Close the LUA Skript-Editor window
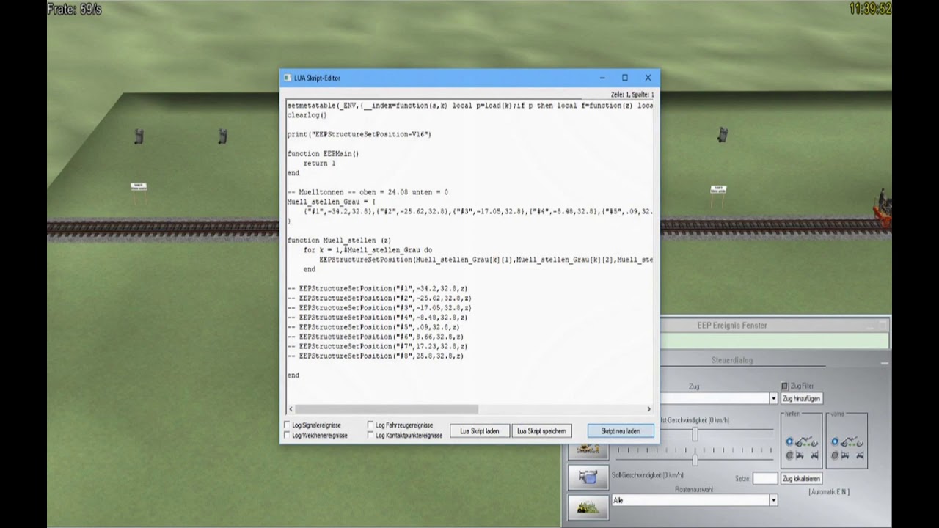The width and height of the screenshot is (939, 528). tap(648, 78)
